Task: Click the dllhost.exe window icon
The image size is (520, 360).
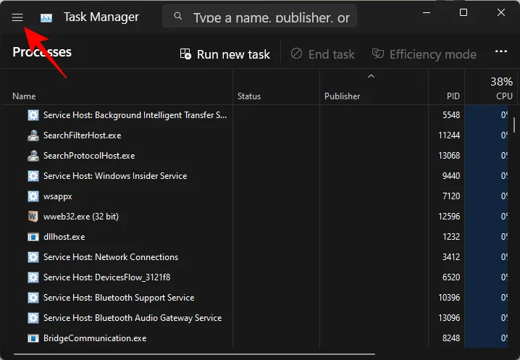Action: 33,237
